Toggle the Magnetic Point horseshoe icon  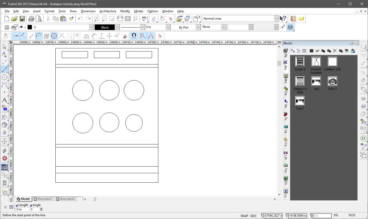point(134,36)
